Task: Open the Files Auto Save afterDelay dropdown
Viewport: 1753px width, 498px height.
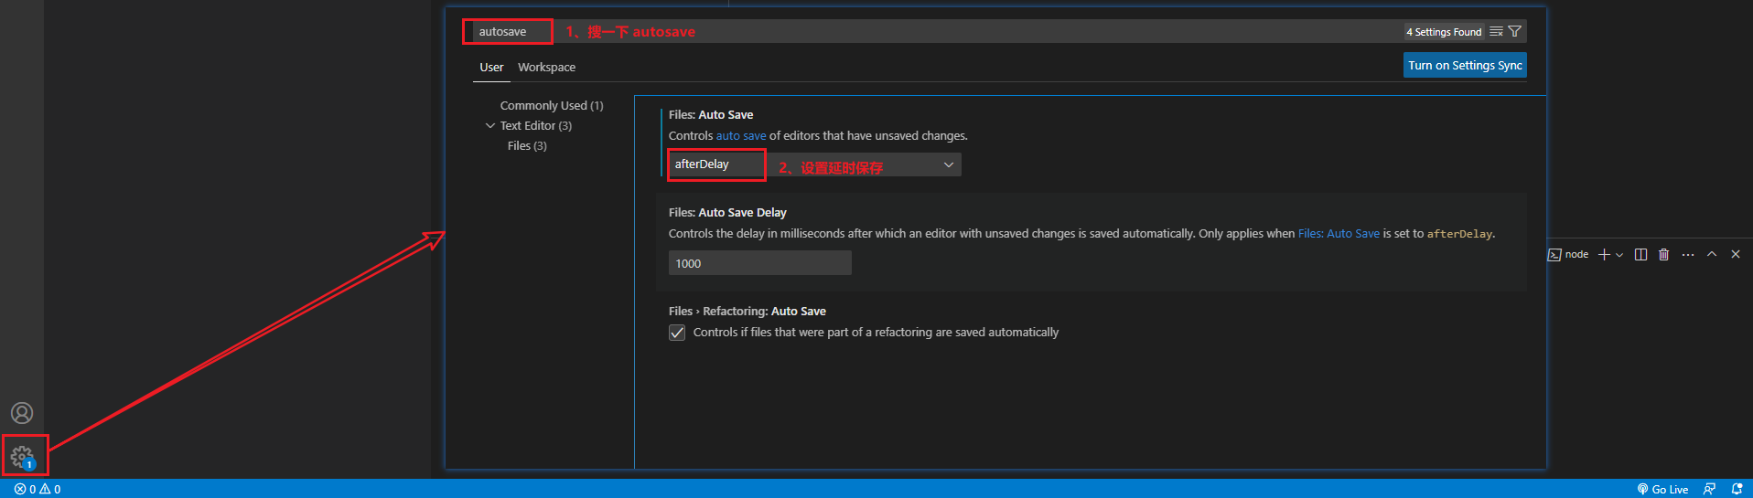Action: pos(815,164)
